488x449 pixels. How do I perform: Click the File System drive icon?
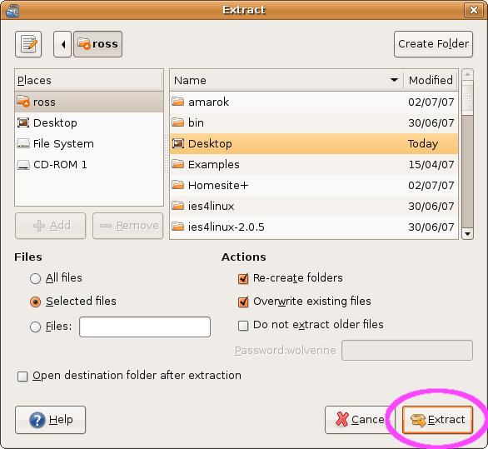(23, 143)
